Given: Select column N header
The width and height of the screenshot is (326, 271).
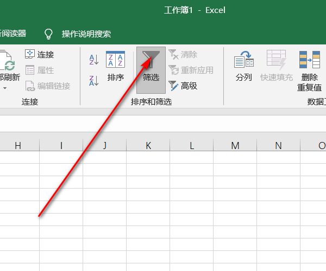Looking at the screenshot, I should point(278,146).
